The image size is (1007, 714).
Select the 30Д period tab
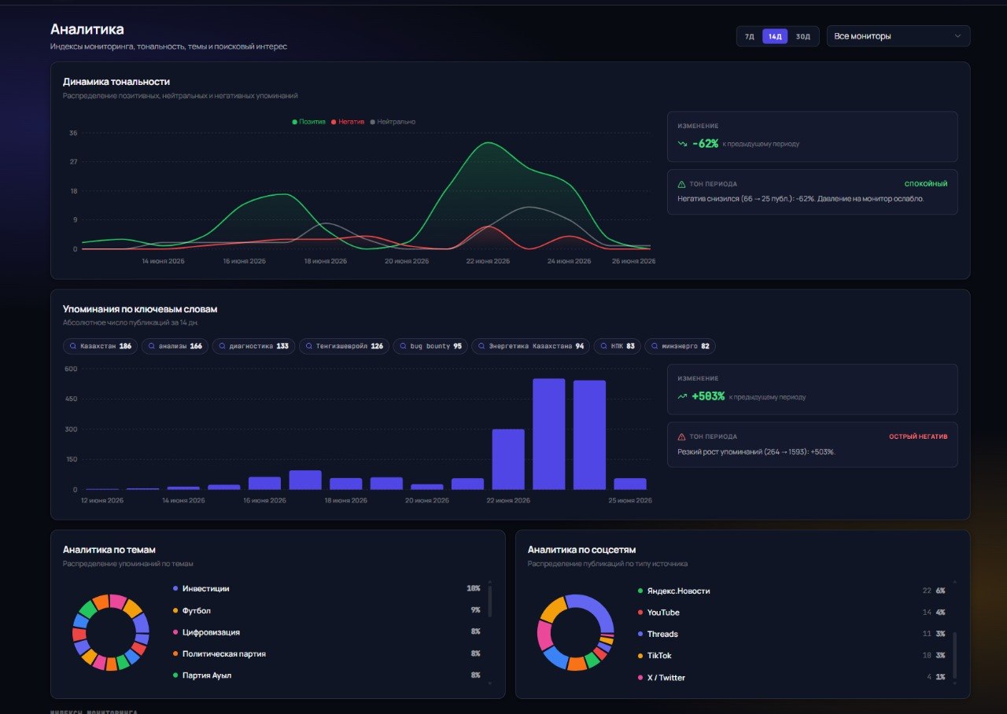click(802, 36)
